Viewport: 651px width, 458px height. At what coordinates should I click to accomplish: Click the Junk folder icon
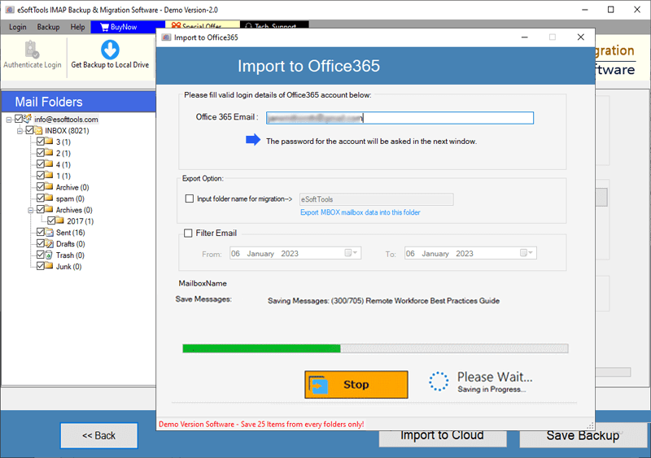coord(50,266)
